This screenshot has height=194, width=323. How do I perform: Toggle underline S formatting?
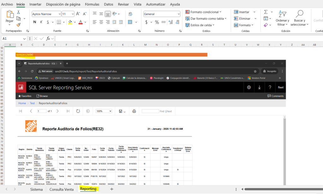coord(48,22)
